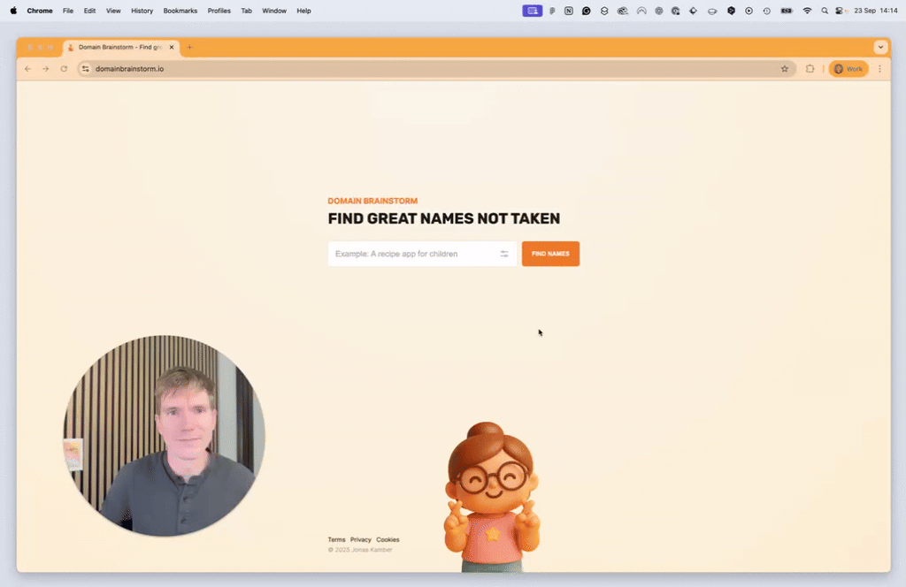Open the Profiles menu

pos(219,11)
